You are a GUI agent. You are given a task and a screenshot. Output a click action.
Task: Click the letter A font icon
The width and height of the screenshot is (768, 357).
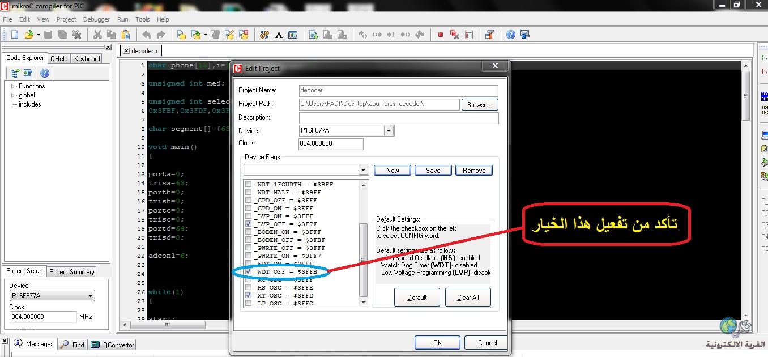point(279,35)
